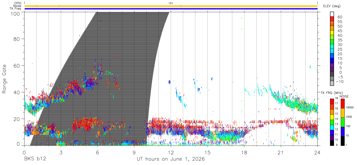
Task: Click the 9 hour tick label on time axis
Action: click(134, 152)
